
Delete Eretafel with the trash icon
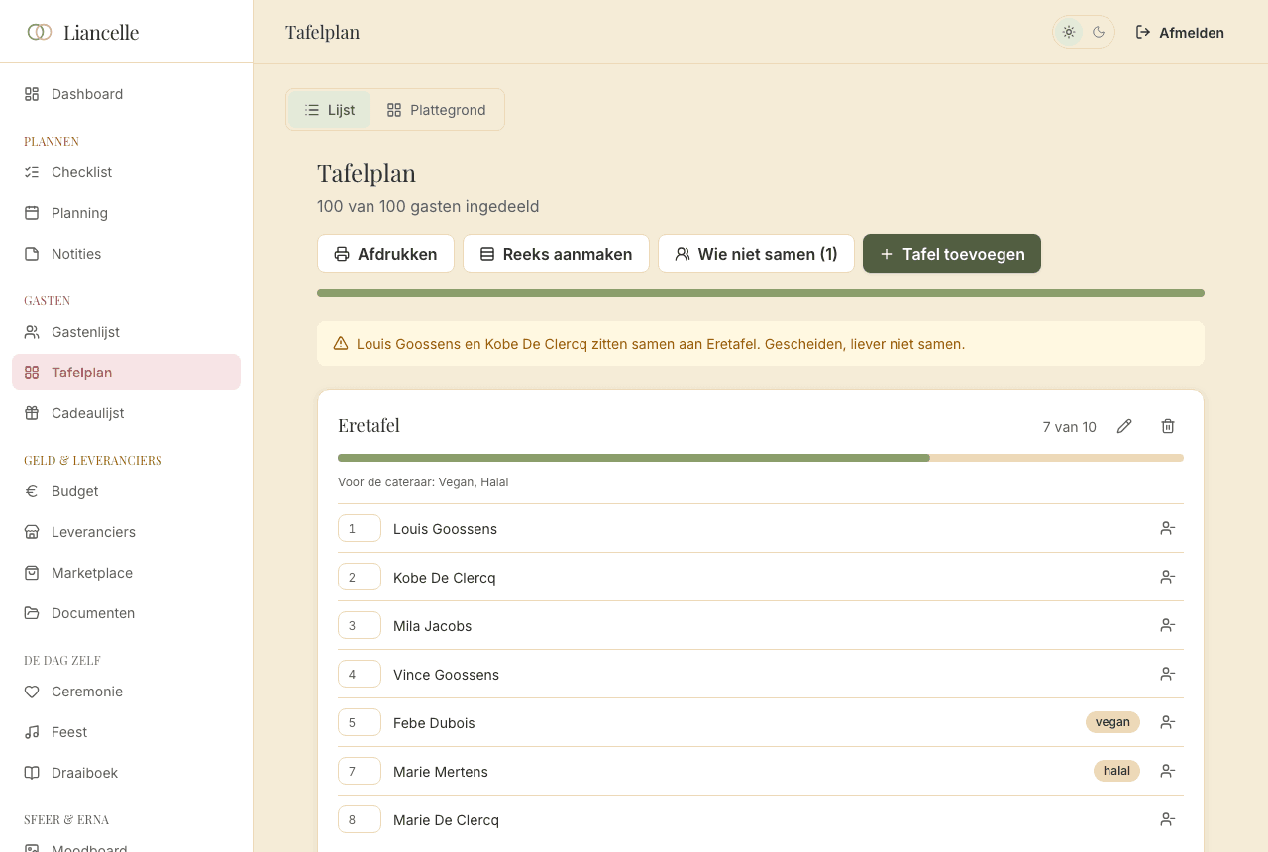coord(1168,426)
